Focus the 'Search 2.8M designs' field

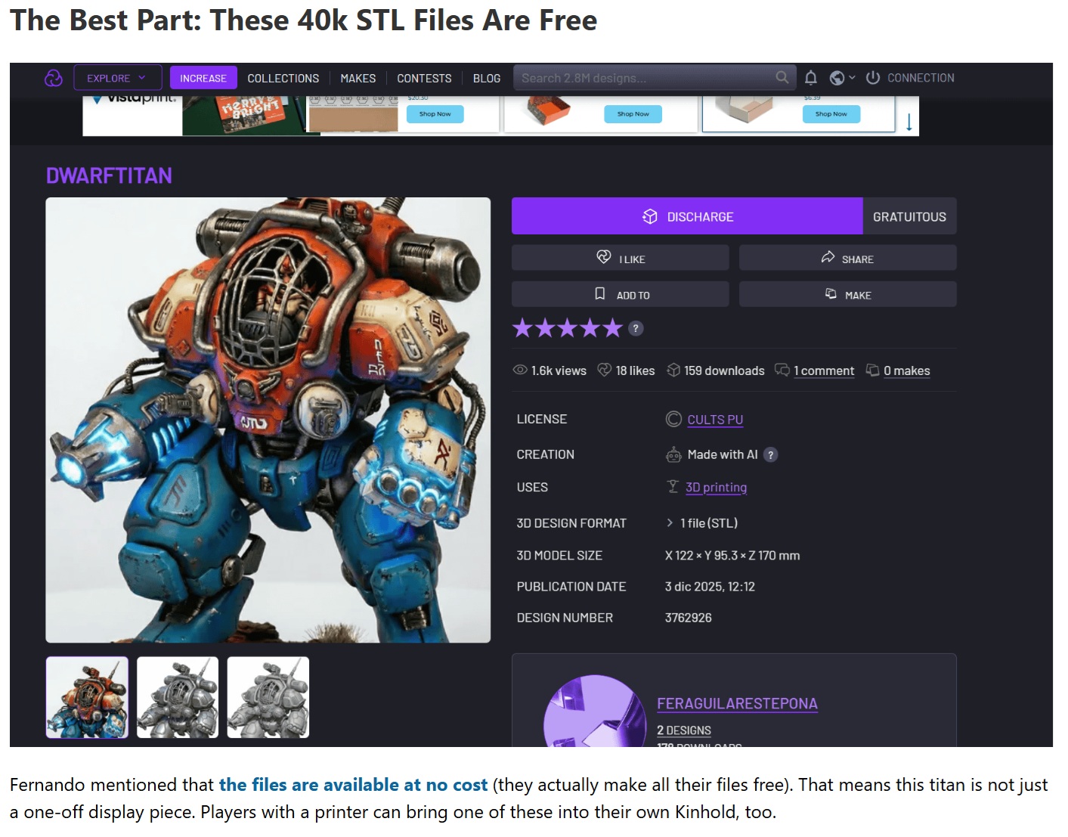654,78
